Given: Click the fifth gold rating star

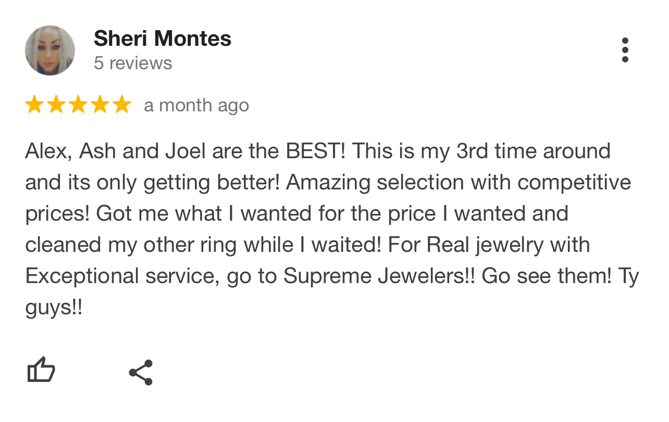Looking at the screenshot, I should [x=122, y=105].
